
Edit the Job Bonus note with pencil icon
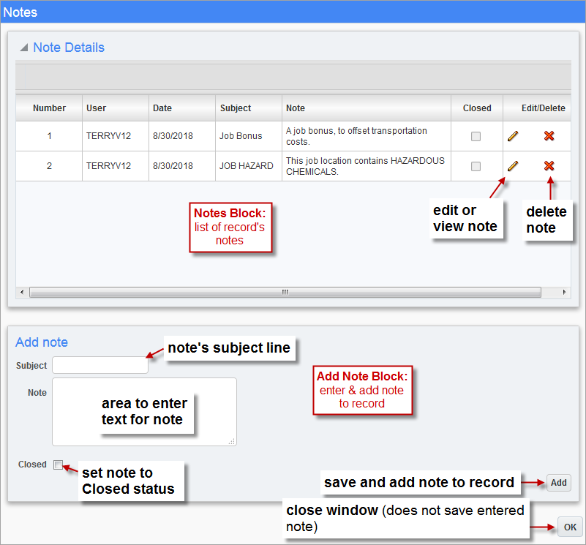click(x=513, y=136)
